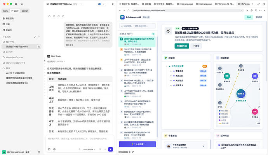
Task: Click 显示更多 in the user message
Action: [x=70, y=45]
